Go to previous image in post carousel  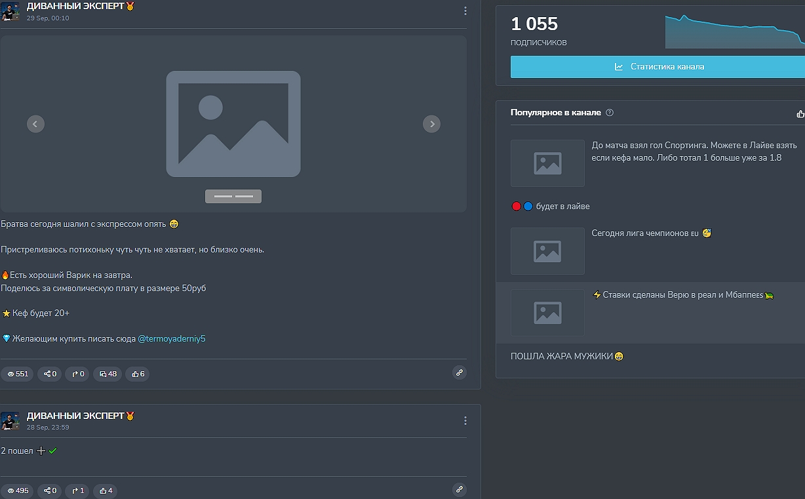(x=36, y=124)
